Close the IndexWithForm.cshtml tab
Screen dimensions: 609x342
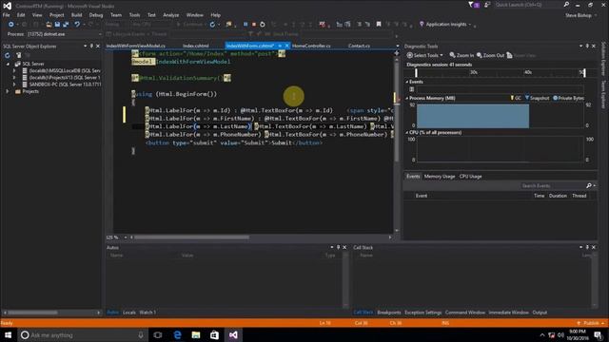click(x=287, y=46)
